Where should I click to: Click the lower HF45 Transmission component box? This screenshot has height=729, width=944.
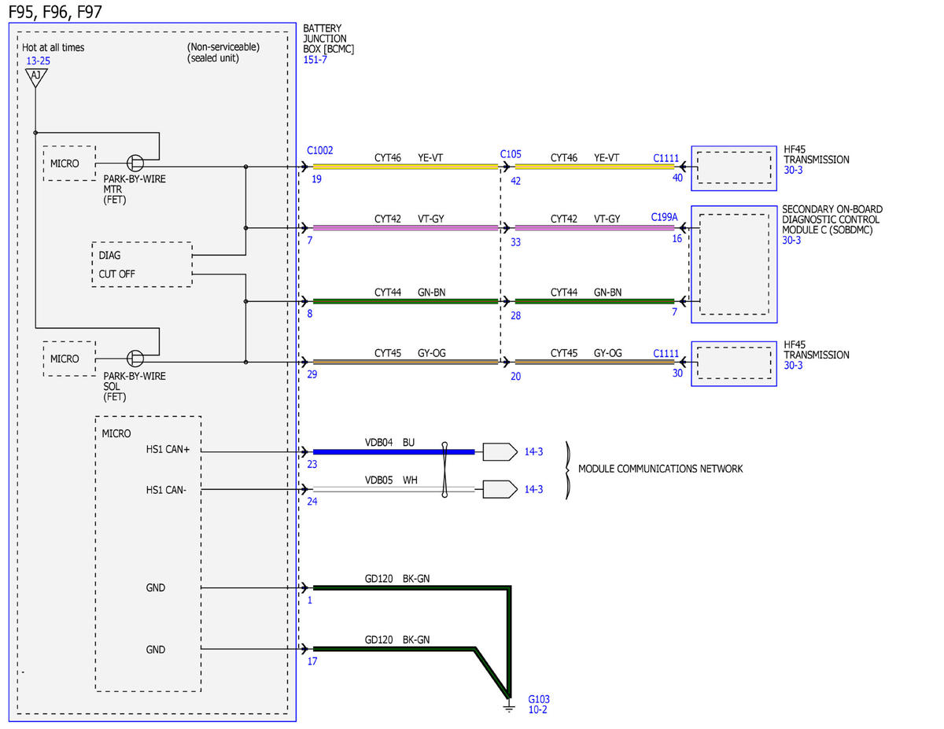pos(734,363)
